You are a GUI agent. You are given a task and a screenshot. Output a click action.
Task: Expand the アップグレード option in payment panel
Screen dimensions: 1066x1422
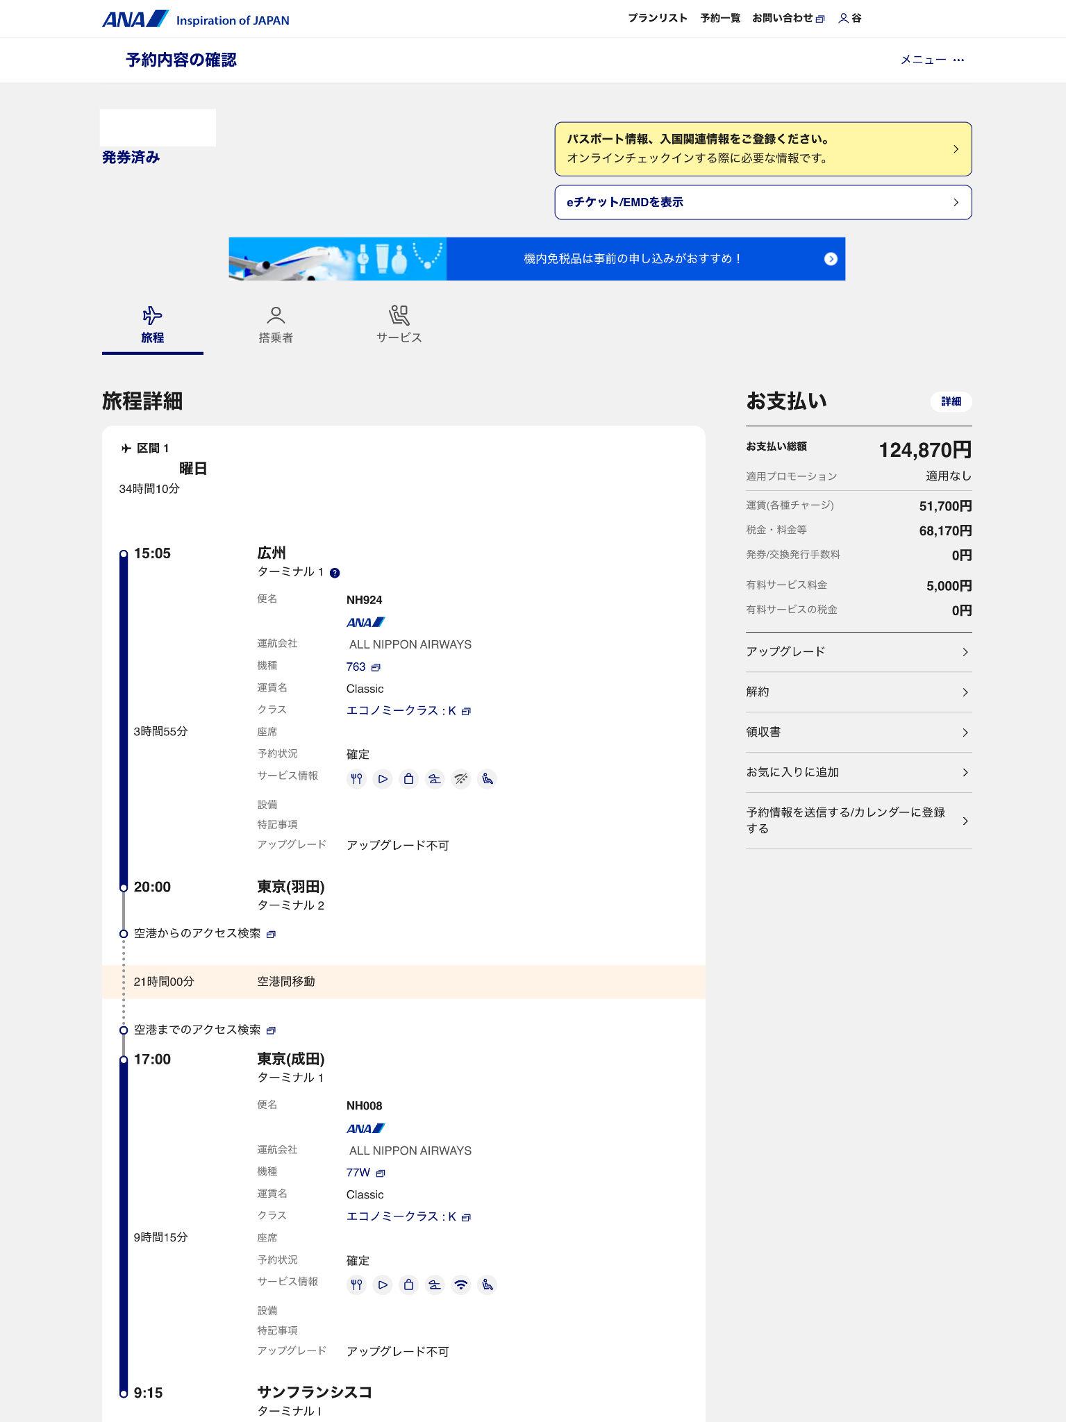click(858, 652)
